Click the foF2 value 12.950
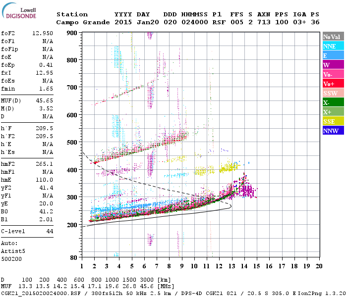 (43, 33)
